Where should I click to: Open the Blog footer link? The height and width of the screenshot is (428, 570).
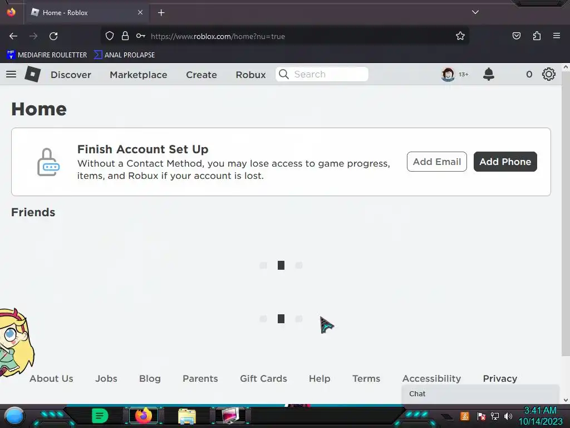(x=150, y=378)
